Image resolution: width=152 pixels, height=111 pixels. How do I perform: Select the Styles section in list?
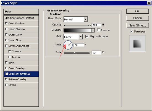click(21, 12)
